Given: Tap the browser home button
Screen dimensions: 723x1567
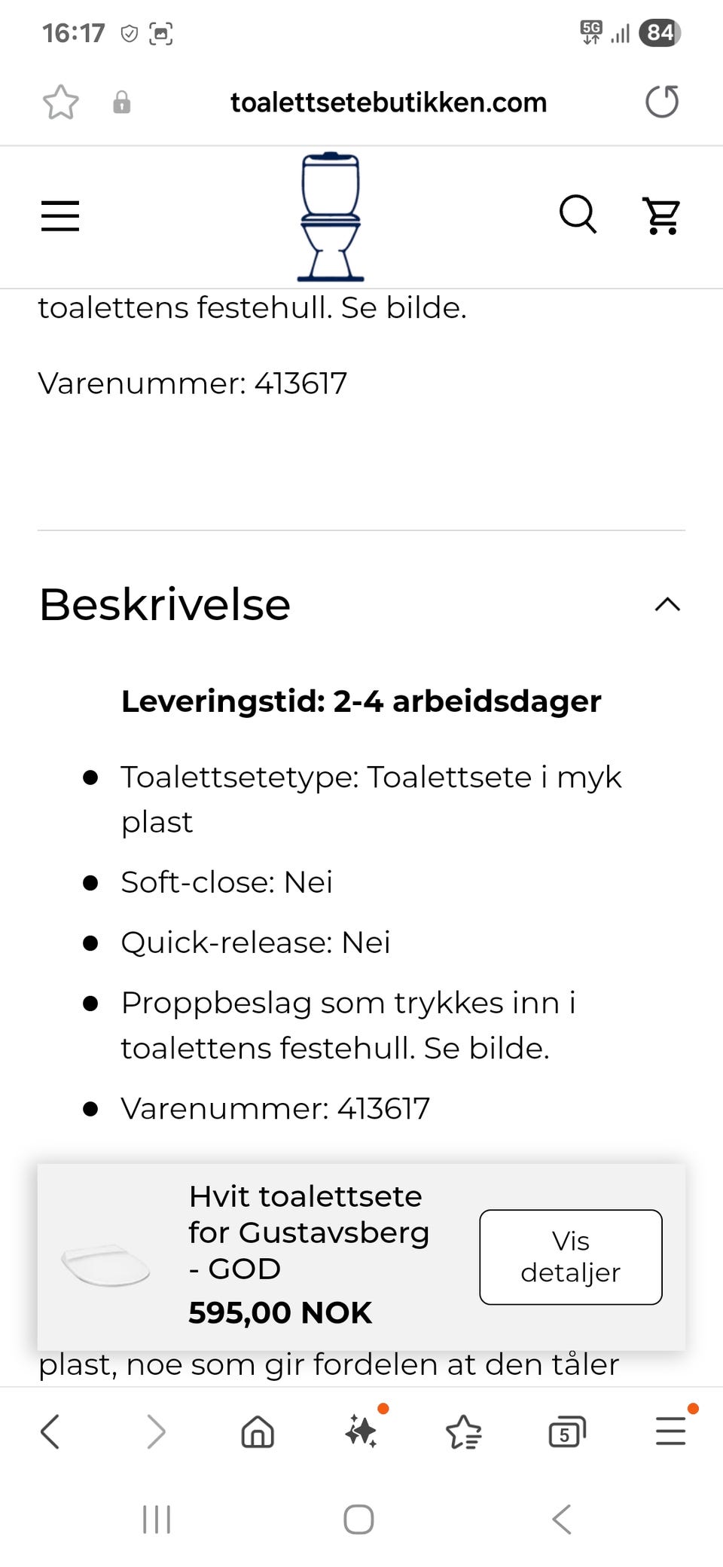Looking at the screenshot, I should coord(258,1431).
